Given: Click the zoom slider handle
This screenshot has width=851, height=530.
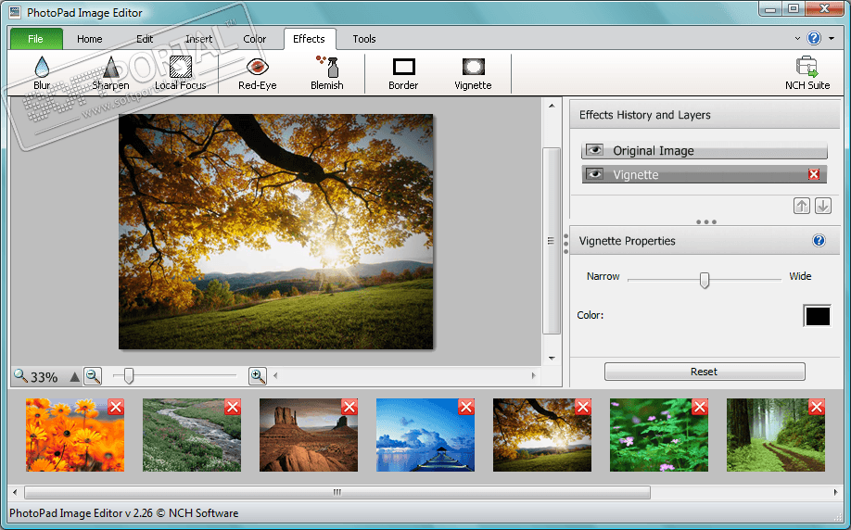Looking at the screenshot, I should pos(129,375).
